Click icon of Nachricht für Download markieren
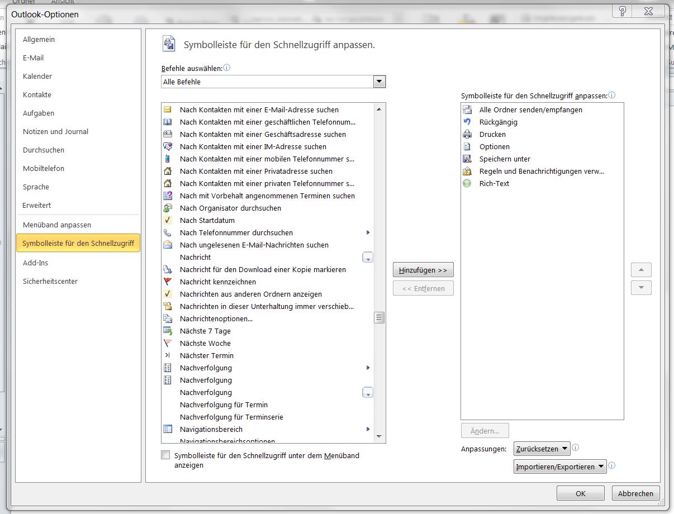This screenshot has height=514, width=674. [x=168, y=269]
